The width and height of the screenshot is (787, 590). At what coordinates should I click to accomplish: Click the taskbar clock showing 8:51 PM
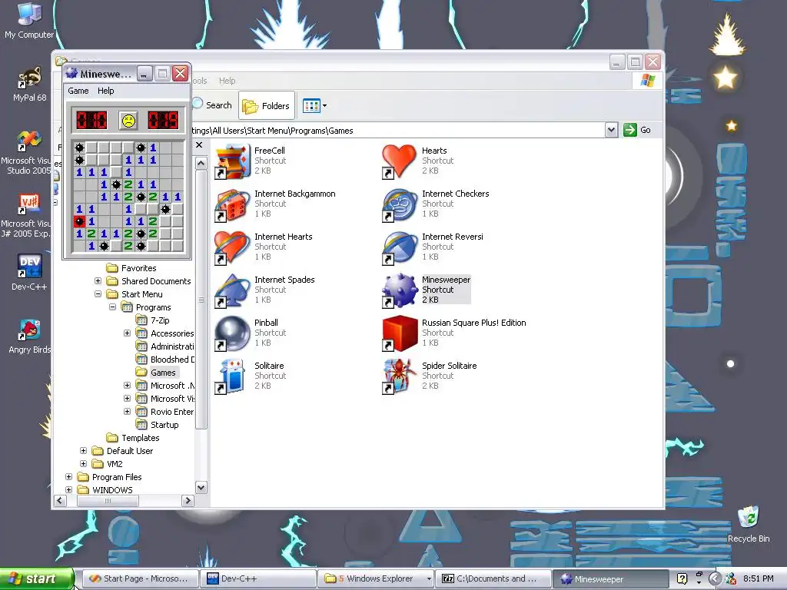click(x=758, y=579)
